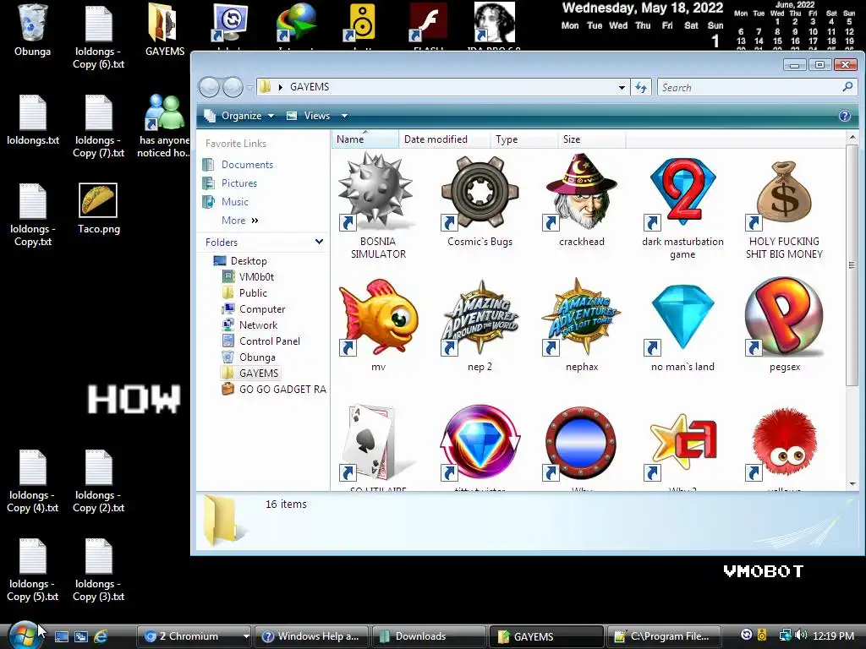
Task: Click the GAYEMS breadcrumb arrow
Action: pos(281,87)
